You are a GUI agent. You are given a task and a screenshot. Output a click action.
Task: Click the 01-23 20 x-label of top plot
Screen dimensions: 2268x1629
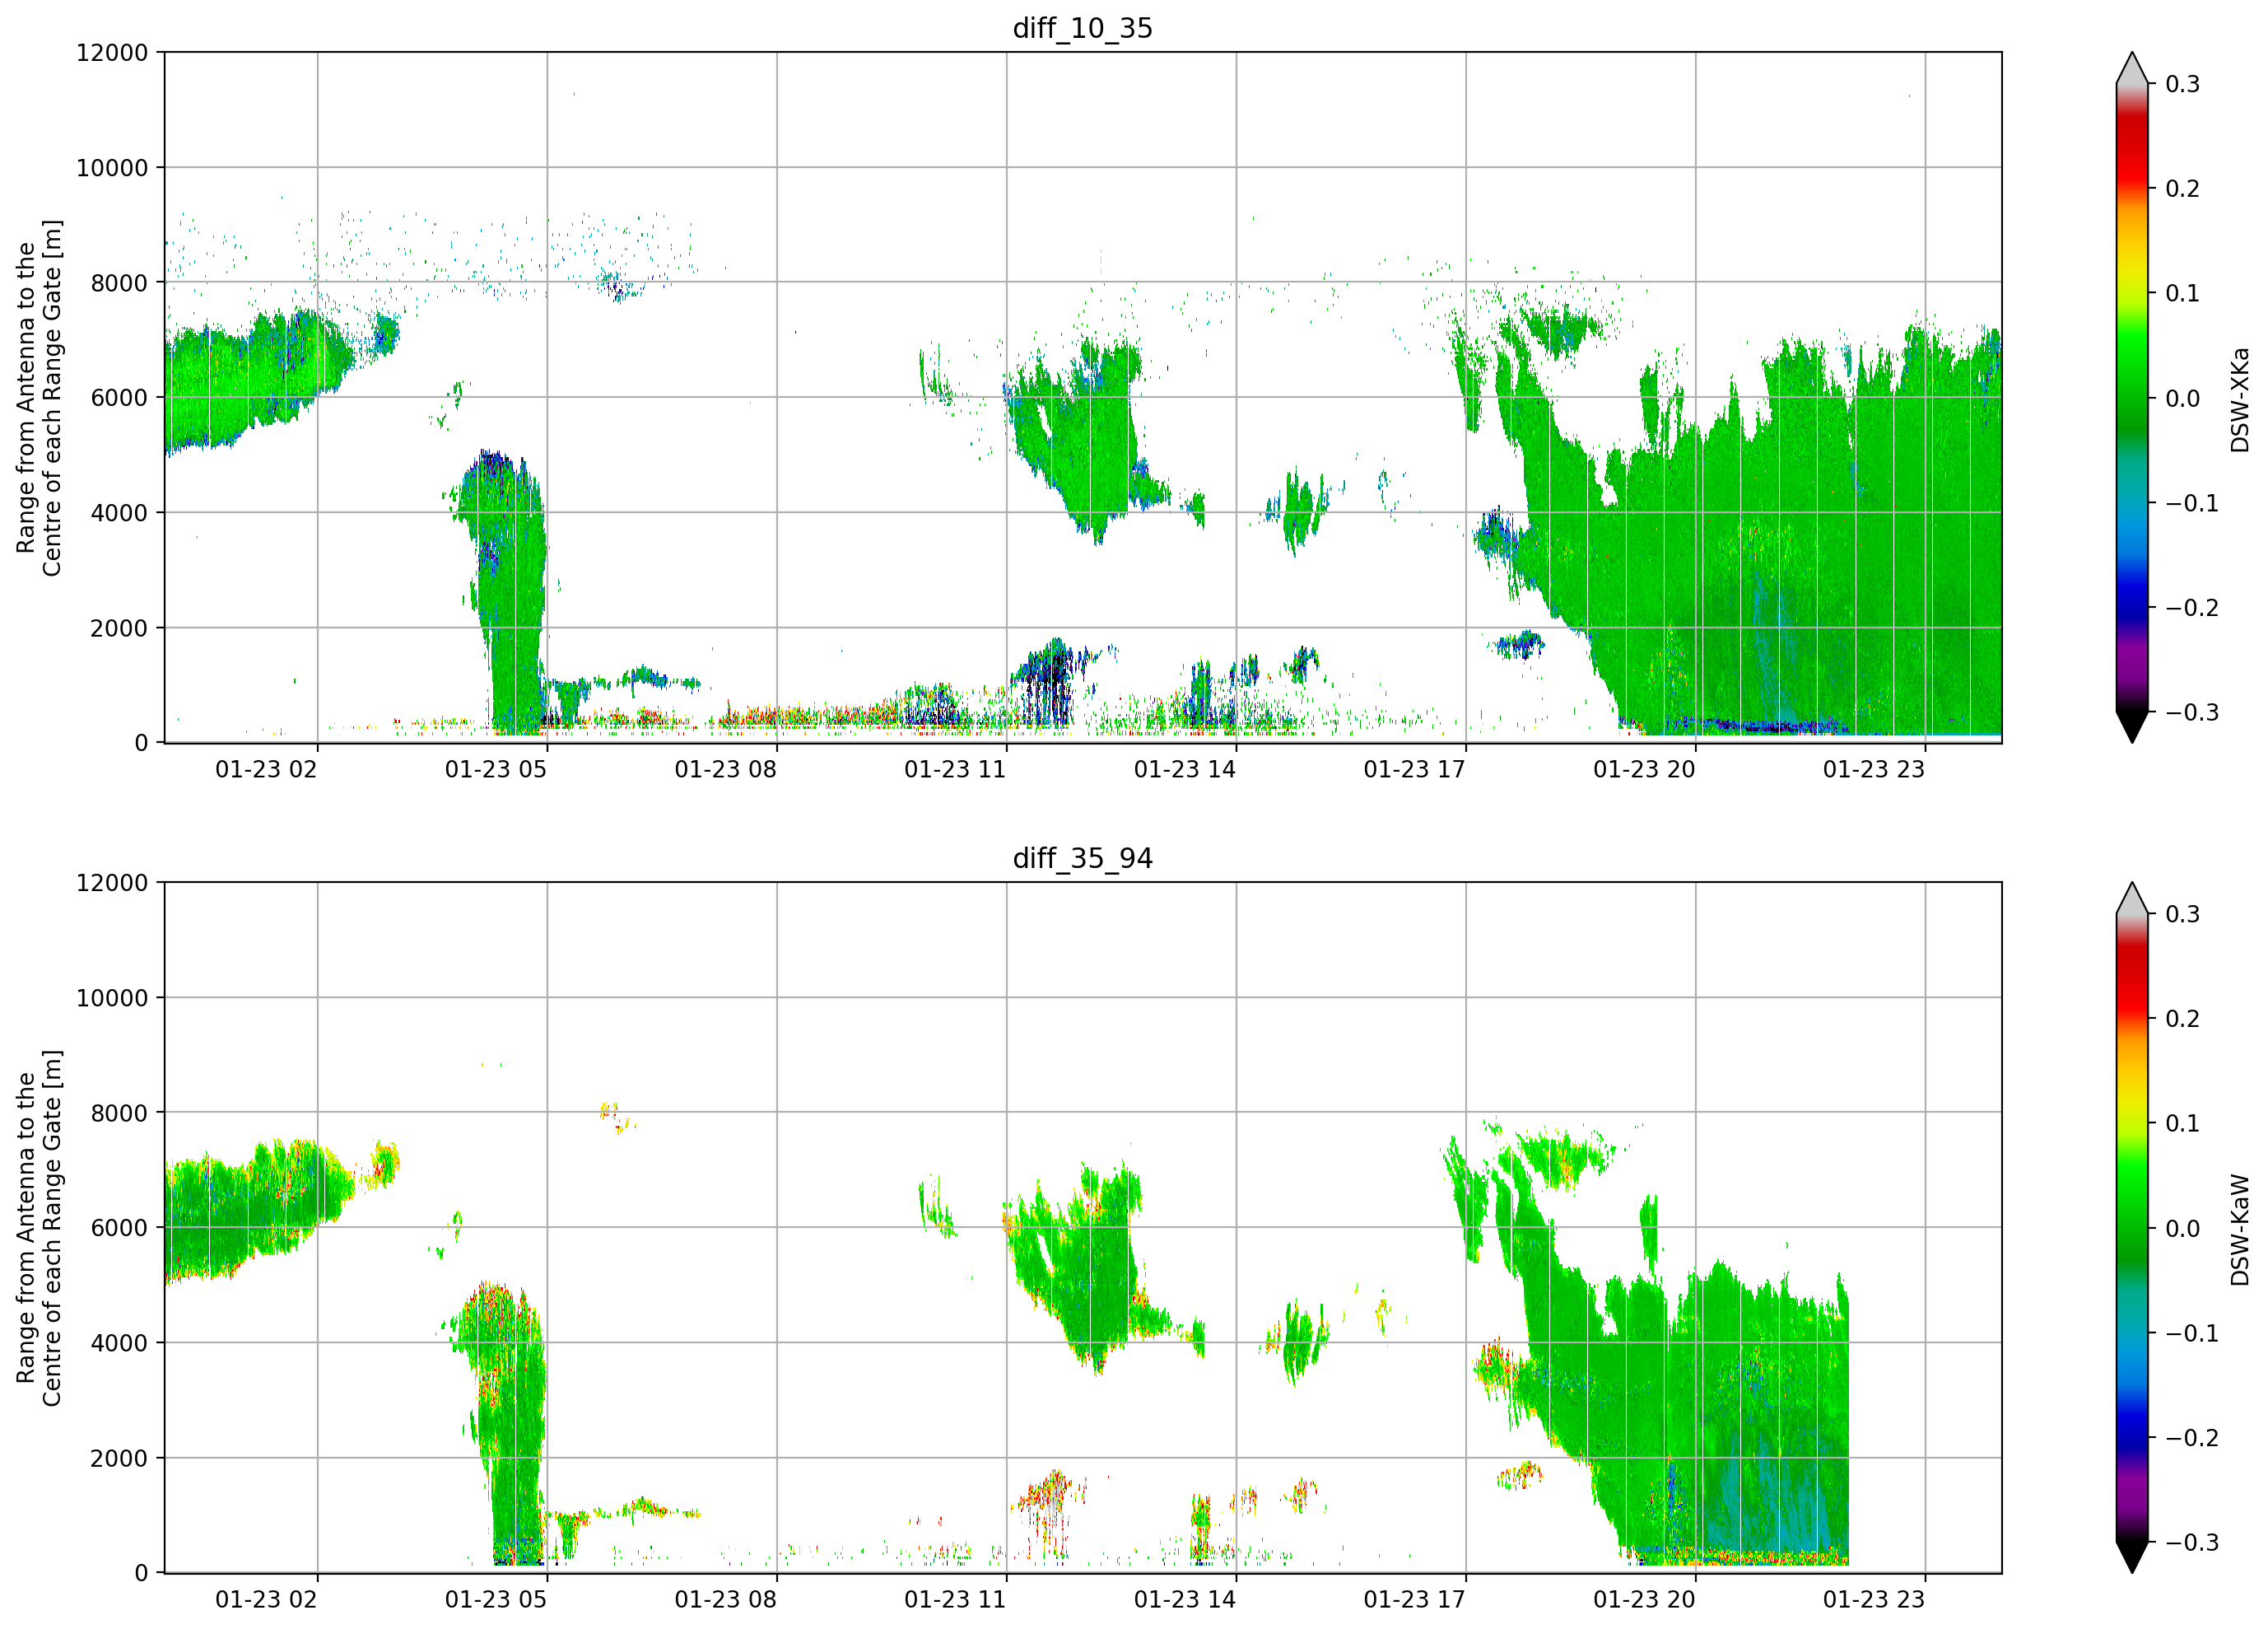coord(1644,769)
